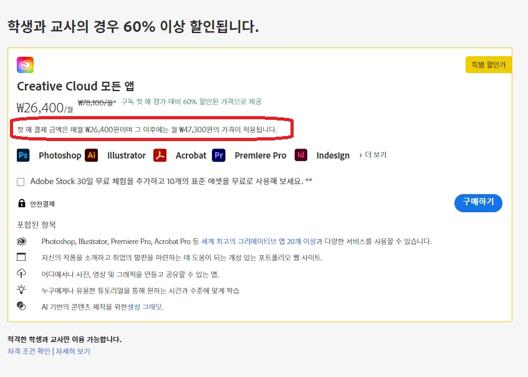
Task: Click the 'Acrobat' app label
Action: click(x=191, y=155)
